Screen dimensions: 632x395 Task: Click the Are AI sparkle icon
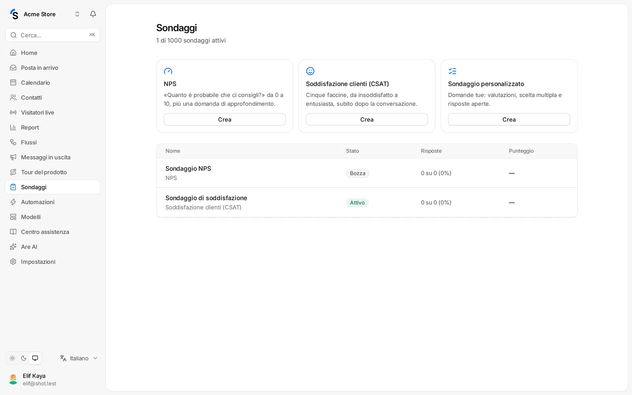(13, 247)
